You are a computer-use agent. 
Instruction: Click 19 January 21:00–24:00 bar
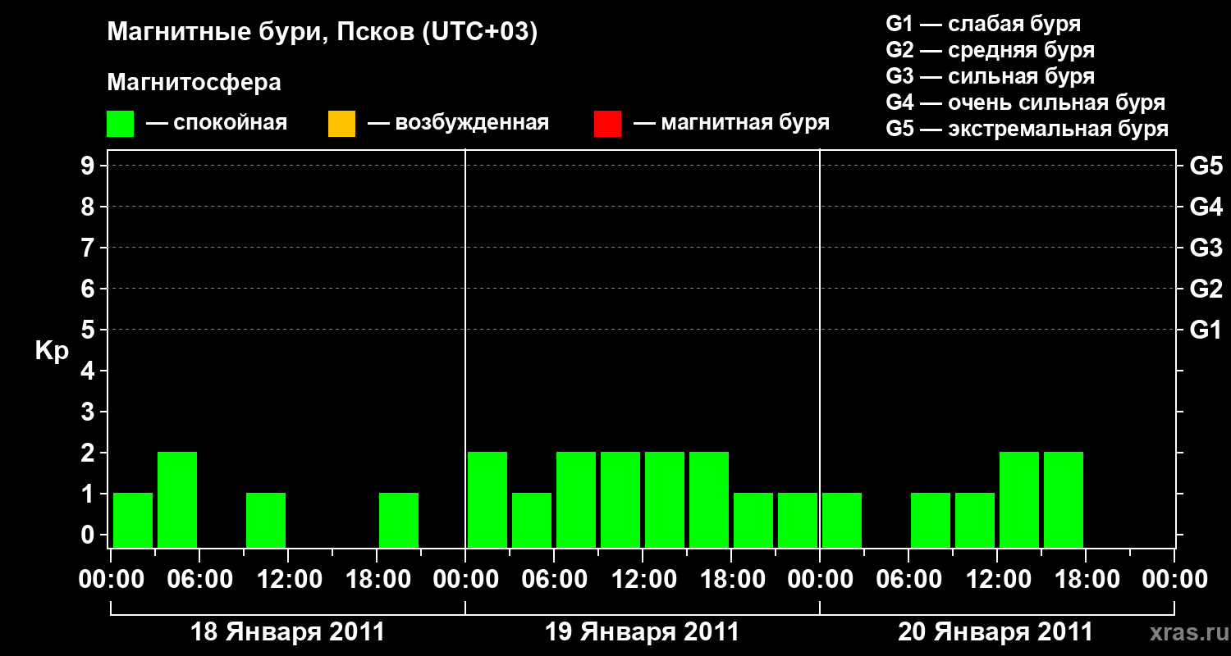pos(798,520)
